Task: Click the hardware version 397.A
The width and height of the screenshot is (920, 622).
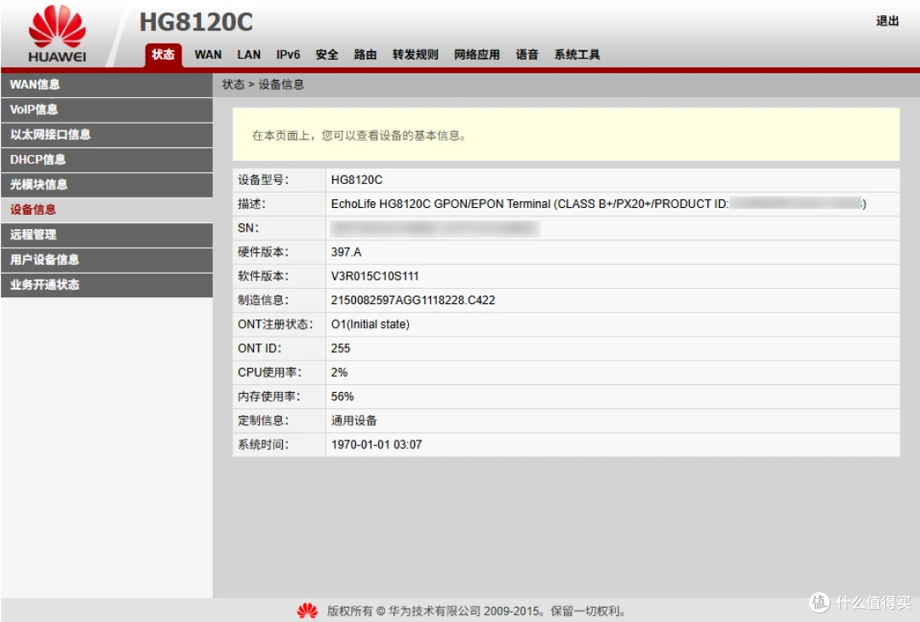Action: click(346, 252)
